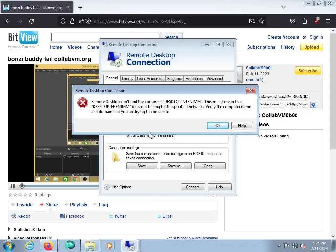The width and height of the screenshot is (336, 252).
Task: Open the Local Resources tab
Action: pos(150,79)
